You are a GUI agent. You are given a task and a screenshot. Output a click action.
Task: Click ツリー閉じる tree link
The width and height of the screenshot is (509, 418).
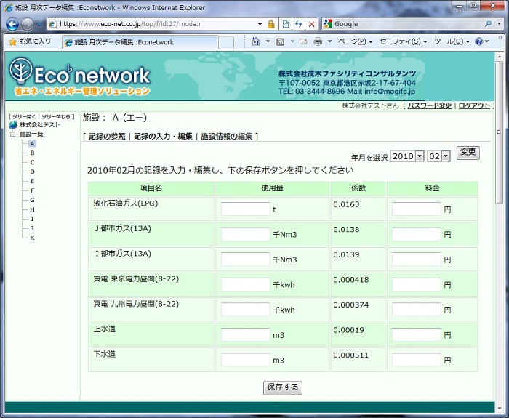pos(56,116)
